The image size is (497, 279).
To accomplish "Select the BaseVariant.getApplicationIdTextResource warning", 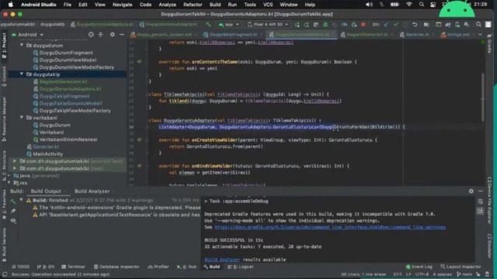I will point(116,215).
